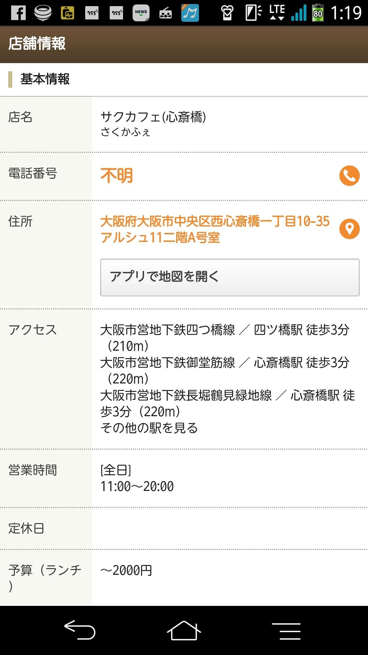Open the orange address link

point(215,229)
